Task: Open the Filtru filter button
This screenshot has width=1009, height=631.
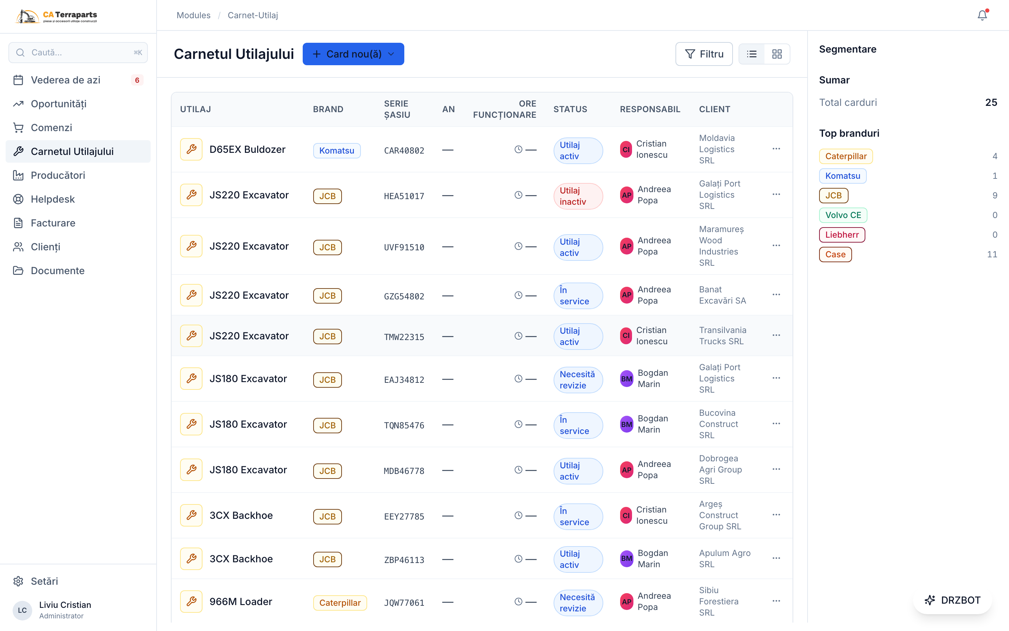Action: (704, 54)
